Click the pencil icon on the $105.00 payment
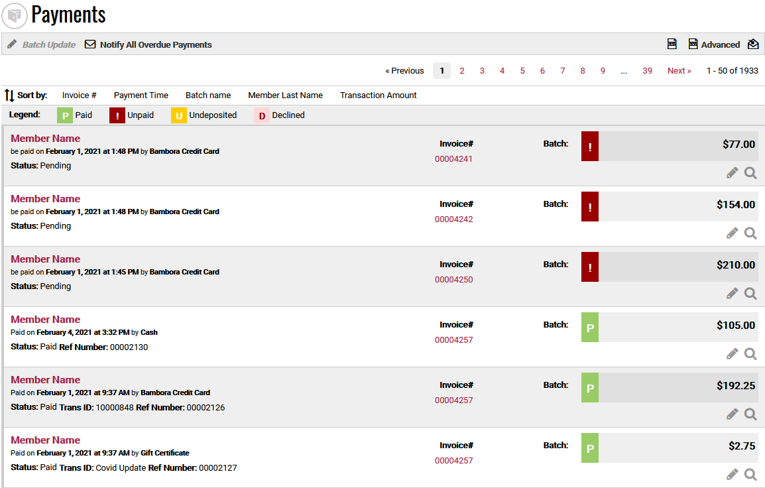The height and width of the screenshot is (488, 765). pos(732,353)
